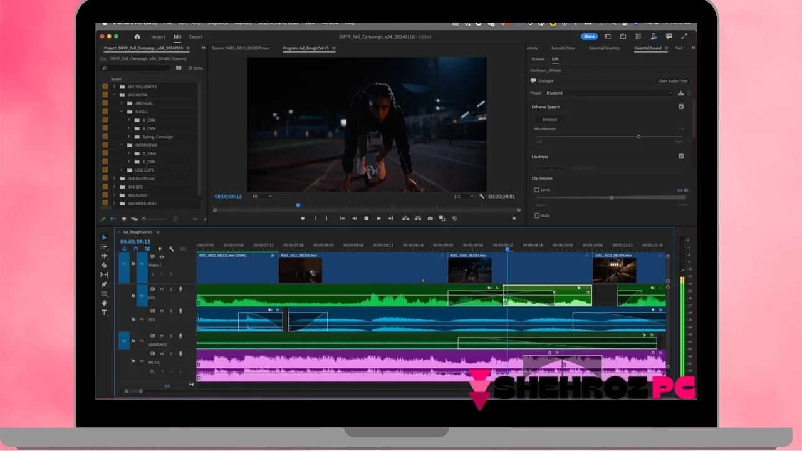Select the Type tool
This screenshot has width=802, height=451.
[104, 313]
